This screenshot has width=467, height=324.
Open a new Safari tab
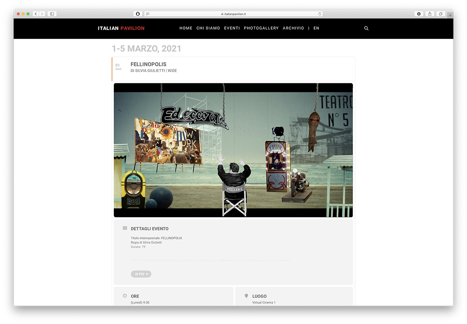click(450, 15)
